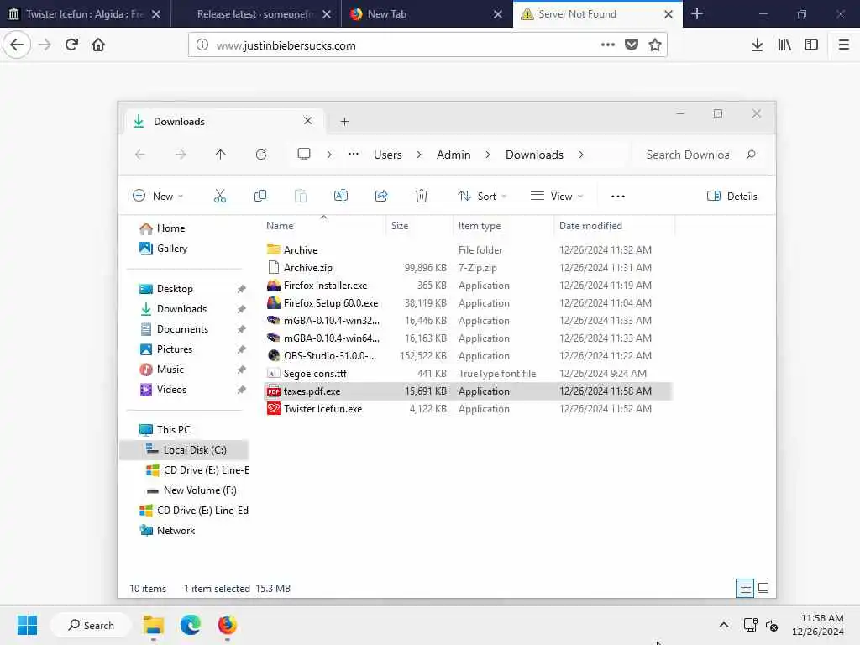
Task: Open the See more ellipsis in Explorer toolbar
Action: [618, 197]
